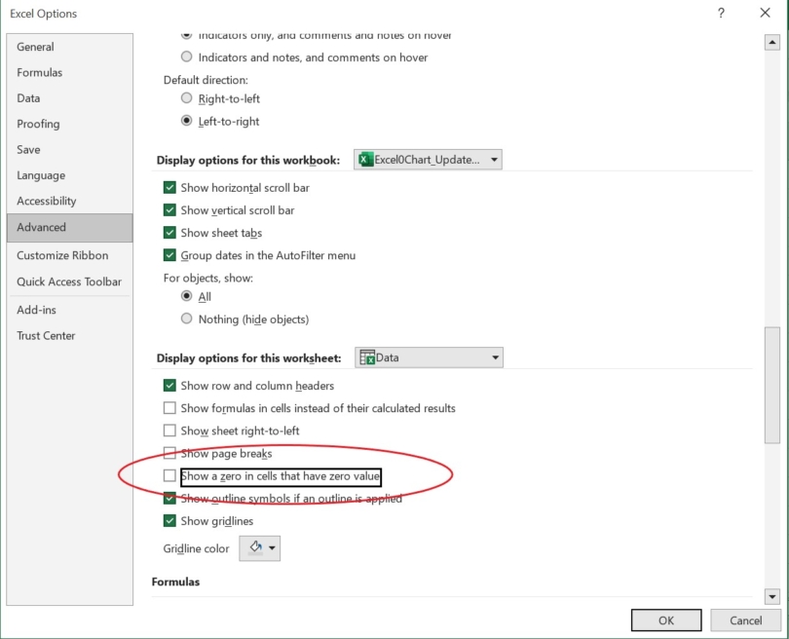Image resolution: width=789 pixels, height=639 pixels.
Task: Select Nothing (hide objects) for objects
Action: point(186,319)
